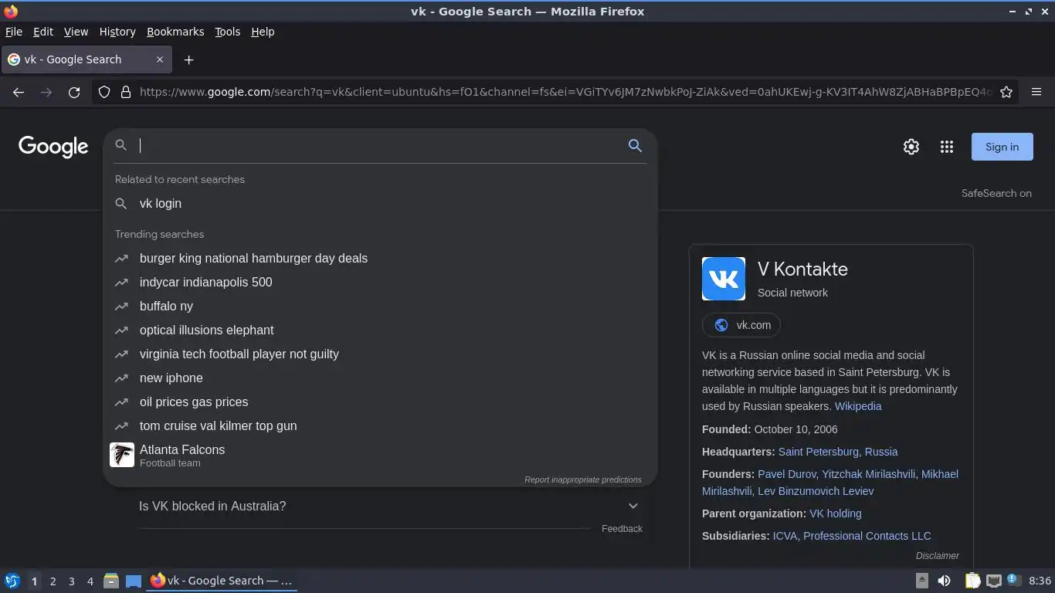1055x593 pixels.
Task: Select "tom cruise val kilmer top gun"
Action: [x=380, y=425]
